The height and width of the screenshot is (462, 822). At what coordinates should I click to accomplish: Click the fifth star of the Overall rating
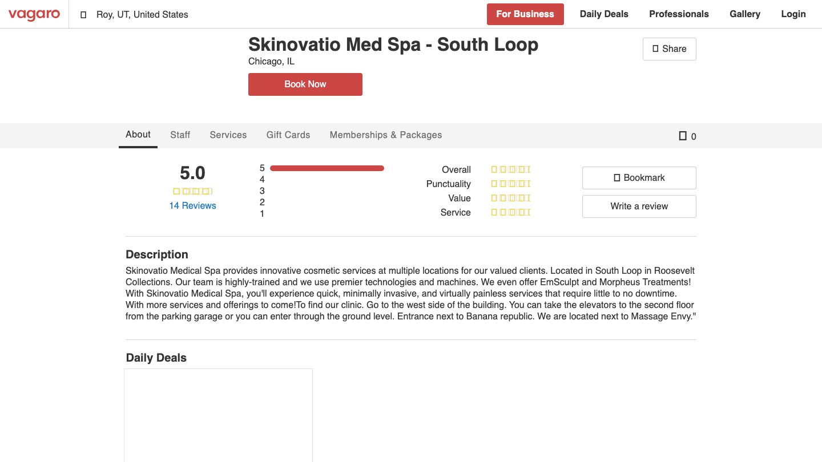[527, 169]
